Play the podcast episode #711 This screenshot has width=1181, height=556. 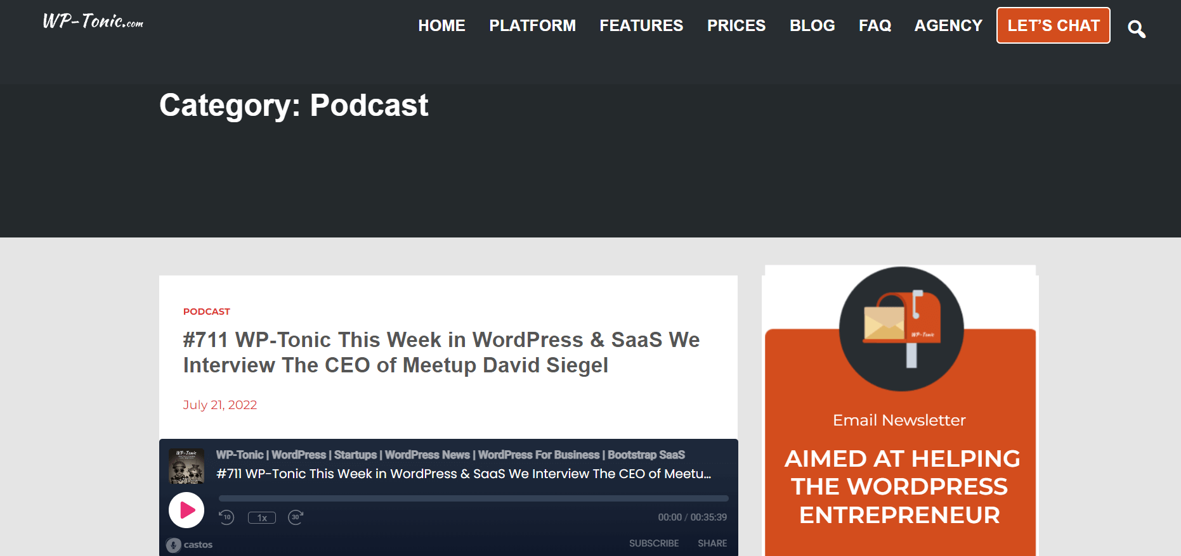click(x=186, y=510)
